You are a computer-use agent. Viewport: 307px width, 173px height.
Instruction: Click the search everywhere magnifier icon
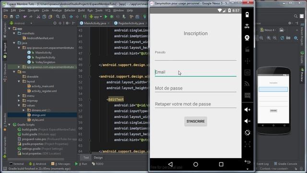click(295, 16)
